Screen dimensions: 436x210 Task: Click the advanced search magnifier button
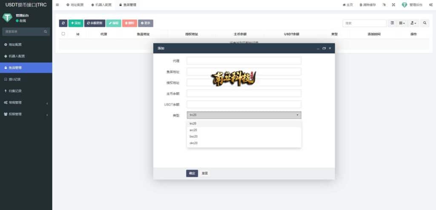point(425,23)
